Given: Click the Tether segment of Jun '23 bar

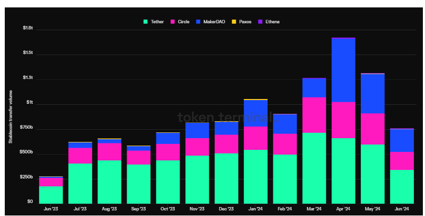Looking at the screenshot, I should [x=51, y=195].
